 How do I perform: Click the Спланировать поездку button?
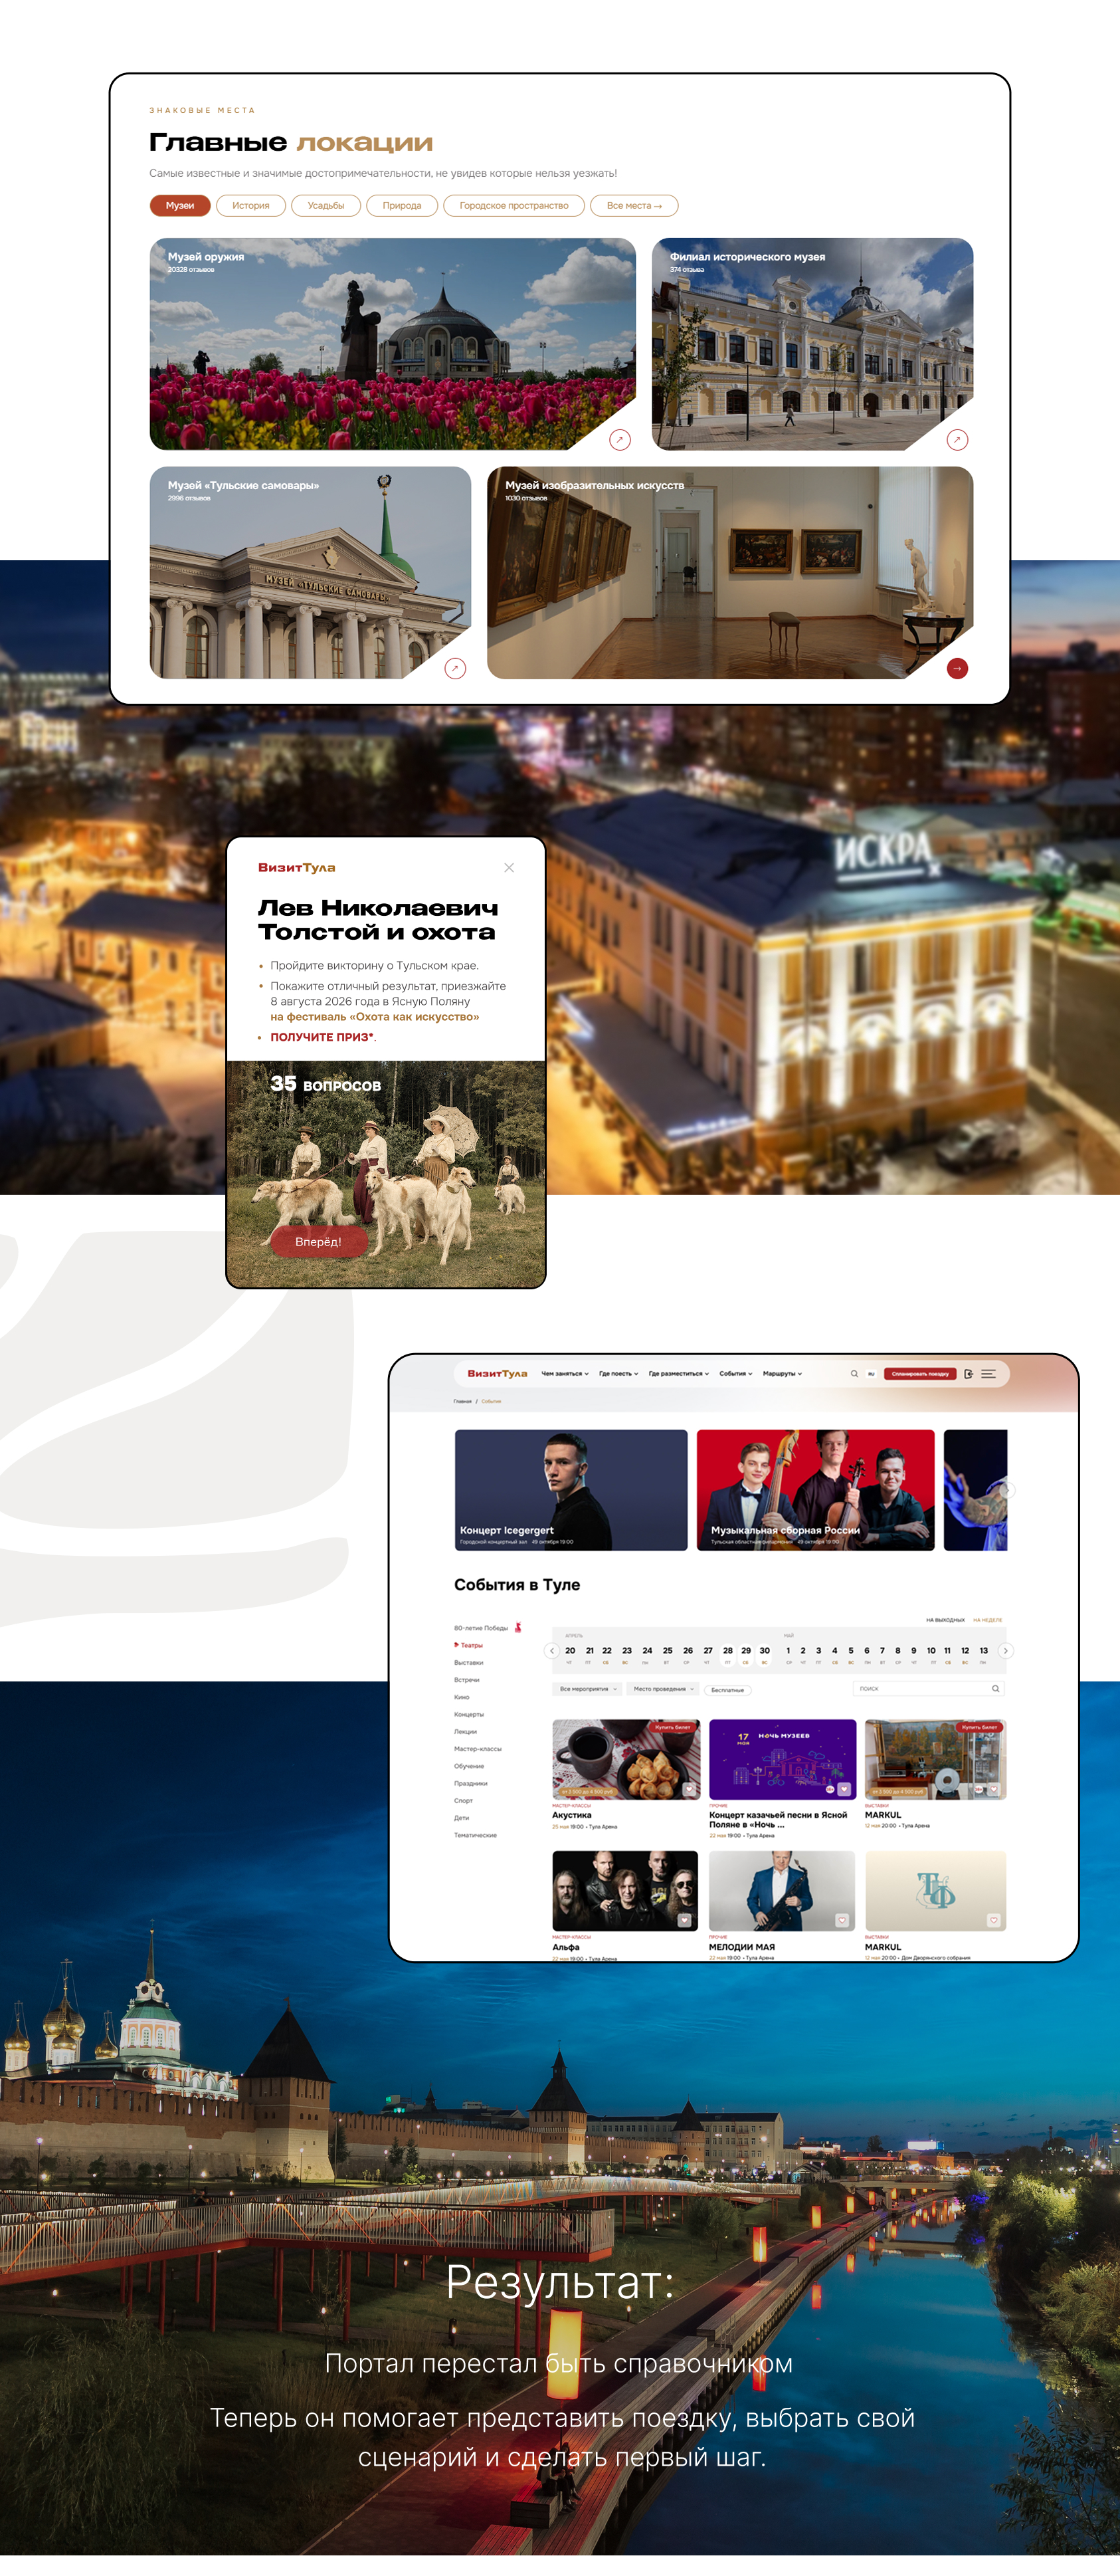point(920,1373)
